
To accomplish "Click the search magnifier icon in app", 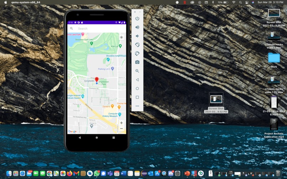I will point(72,28).
